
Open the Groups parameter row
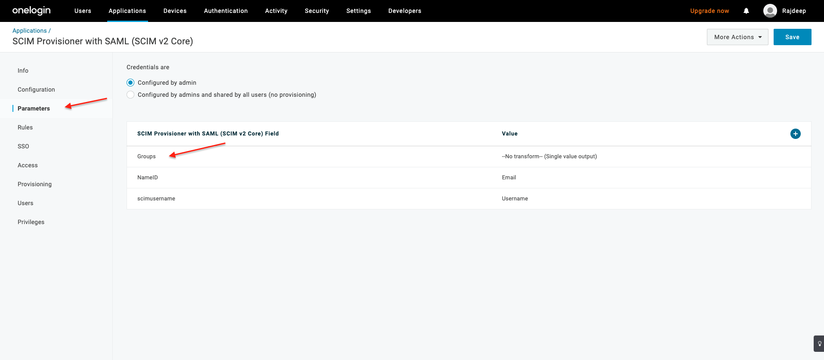click(x=146, y=157)
